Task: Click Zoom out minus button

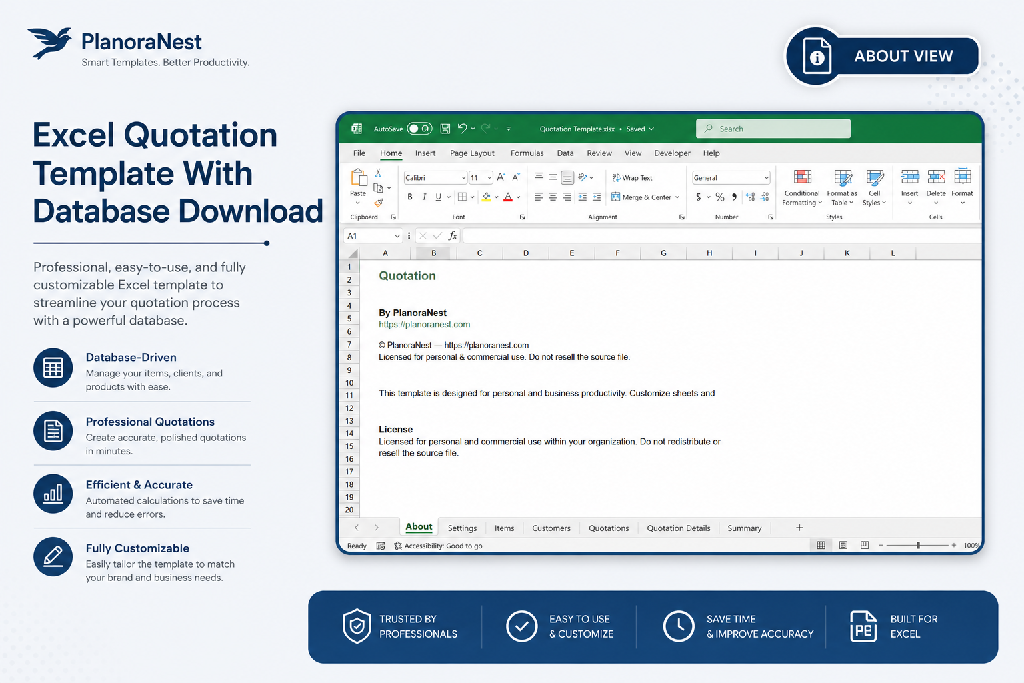Action: [x=881, y=545]
